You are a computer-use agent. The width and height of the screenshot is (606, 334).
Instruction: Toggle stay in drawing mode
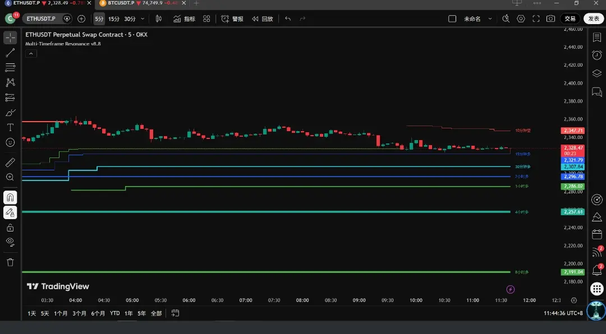point(11,212)
